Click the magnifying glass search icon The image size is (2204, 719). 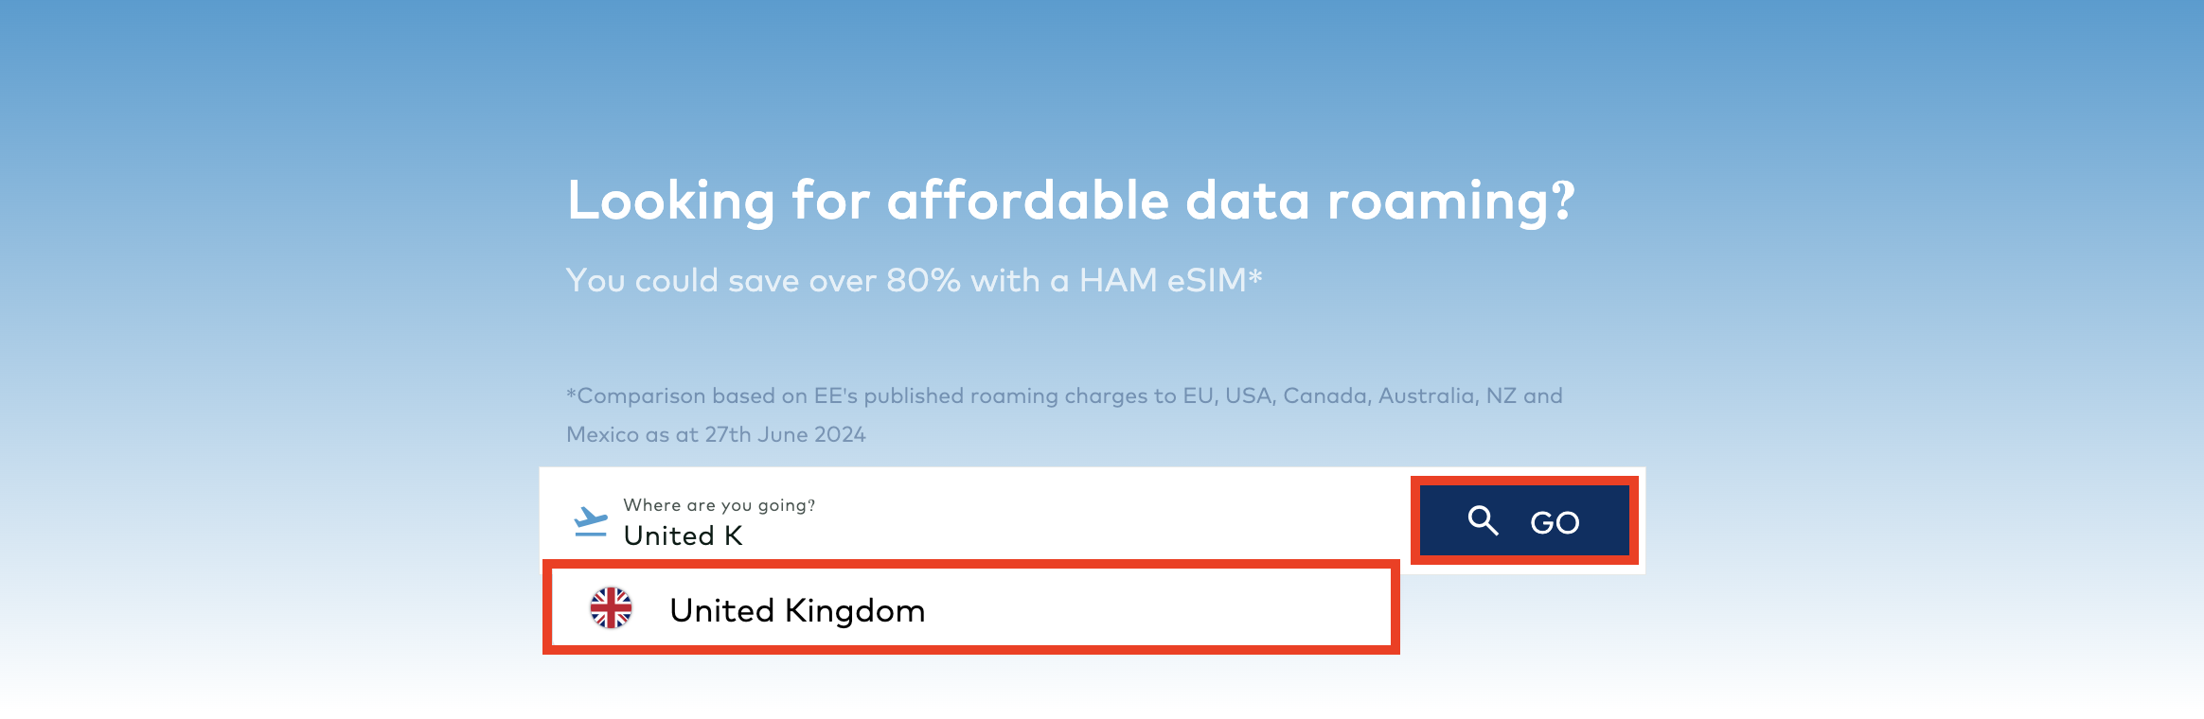click(1483, 520)
